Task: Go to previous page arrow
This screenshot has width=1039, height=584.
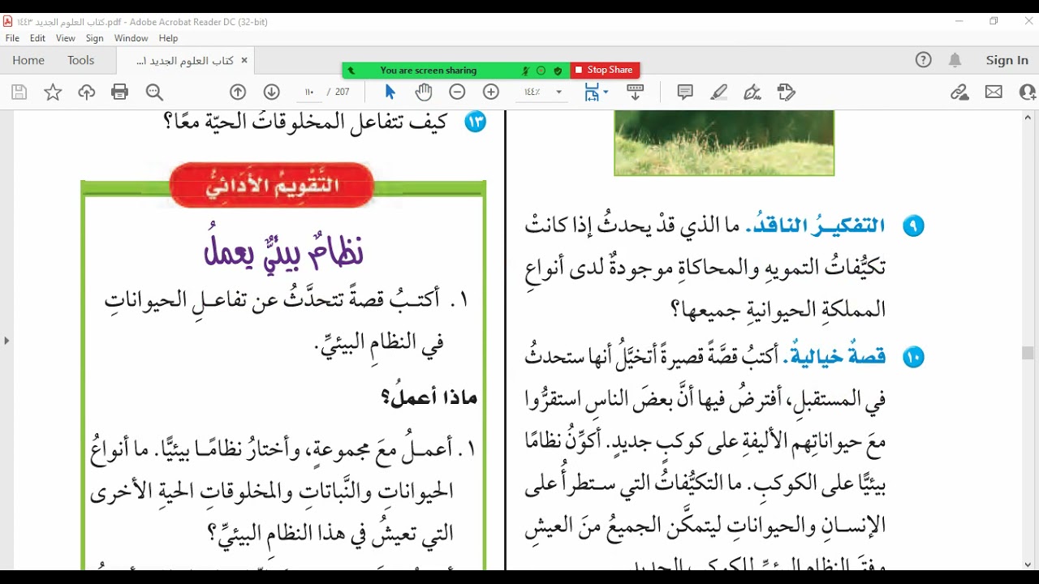Action: pos(238,92)
